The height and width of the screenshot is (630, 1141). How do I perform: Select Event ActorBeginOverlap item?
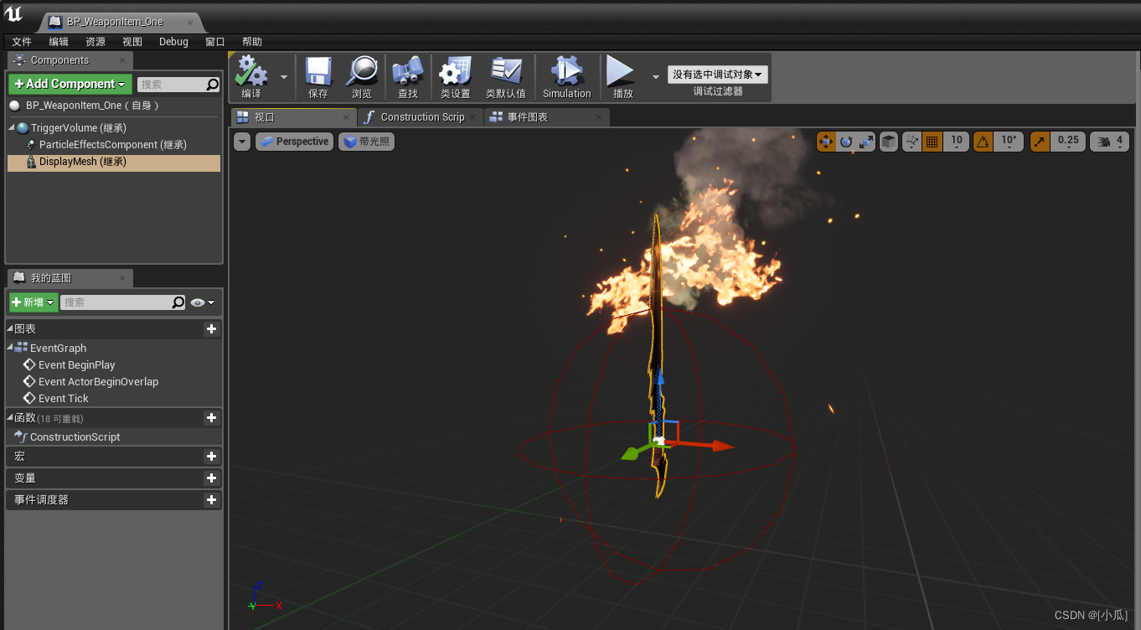[x=98, y=382]
